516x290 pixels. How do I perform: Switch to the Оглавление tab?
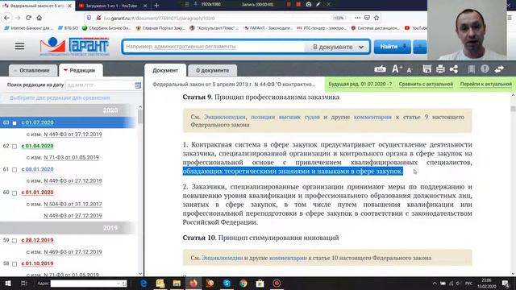(34, 70)
